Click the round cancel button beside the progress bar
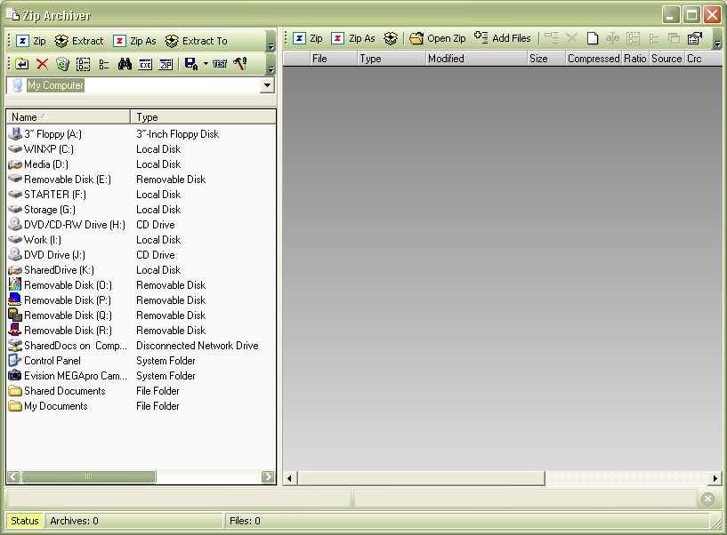This screenshot has height=535, width=727. click(707, 499)
